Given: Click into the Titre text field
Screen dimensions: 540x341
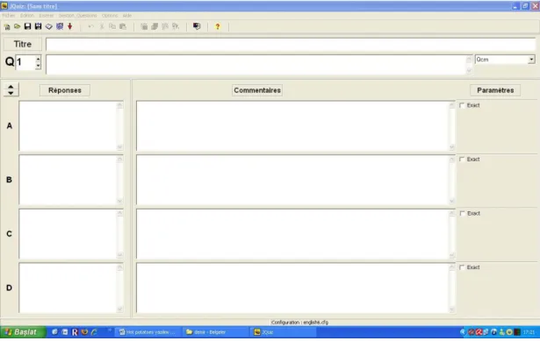Looking at the screenshot, I should coord(291,45).
